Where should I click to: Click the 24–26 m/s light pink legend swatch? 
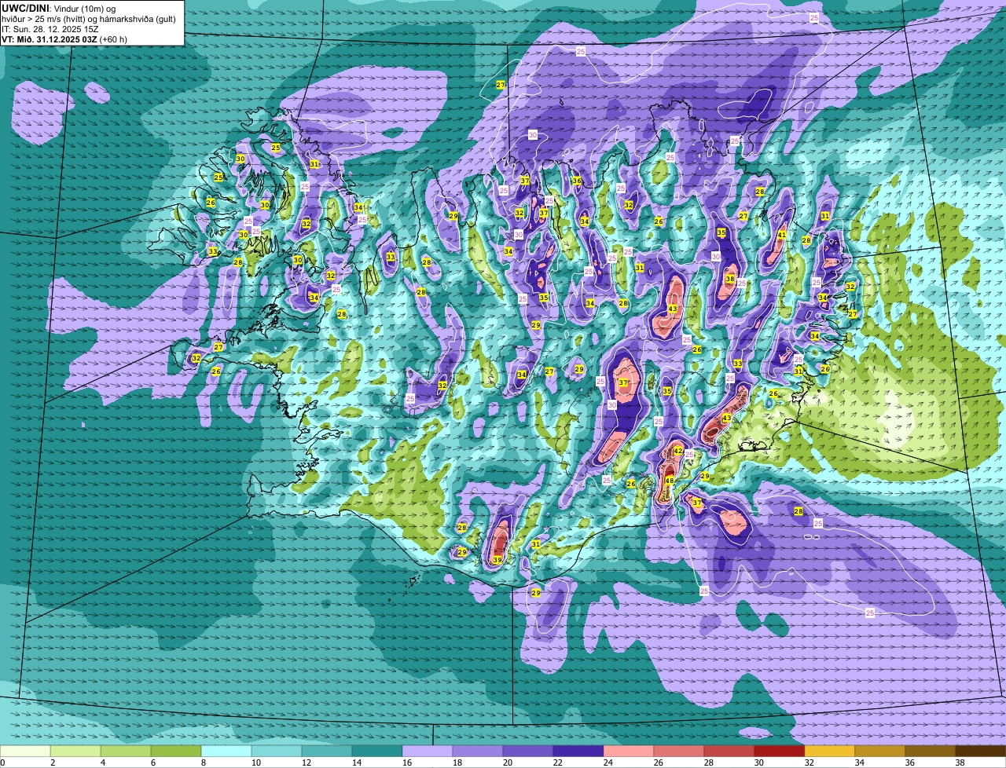(629, 752)
